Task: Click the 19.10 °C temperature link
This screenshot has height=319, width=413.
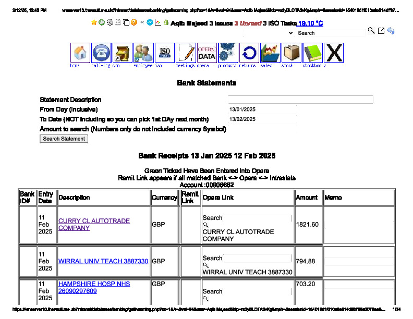Action: pyautogui.click(x=310, y=23)
